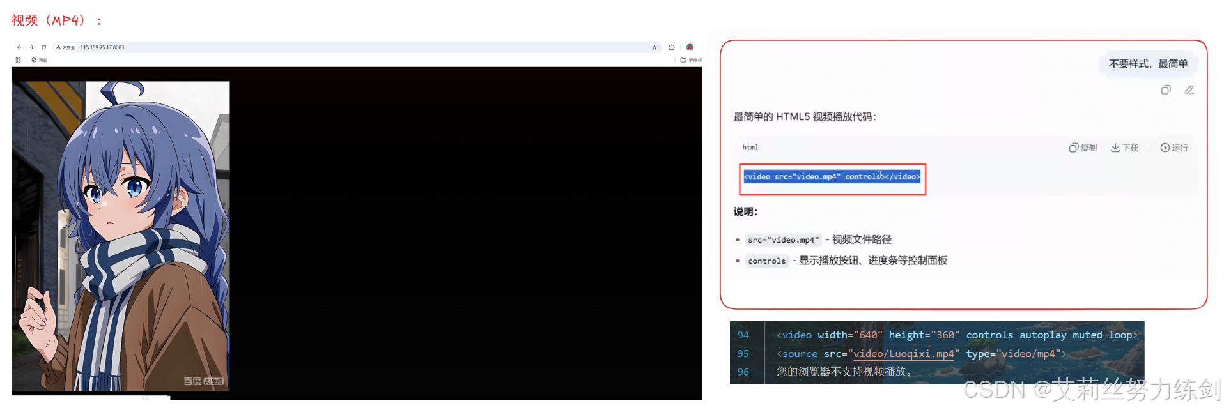The image size is (1224, 410).
Task: Click the highlighted video tag code line
Action: tap(832, 176)
